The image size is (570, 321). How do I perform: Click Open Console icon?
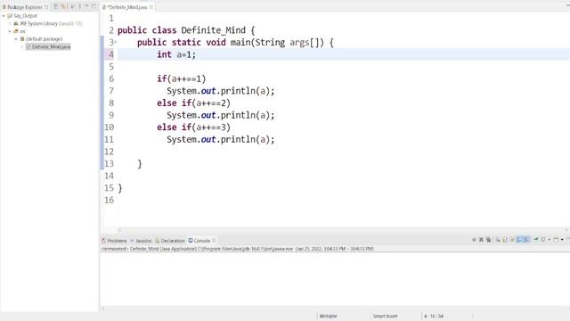click(x=556, y=240)
